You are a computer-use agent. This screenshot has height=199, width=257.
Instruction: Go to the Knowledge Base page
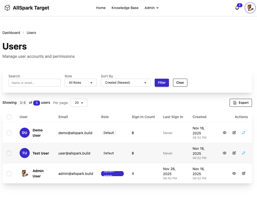[x=125, y=8]
